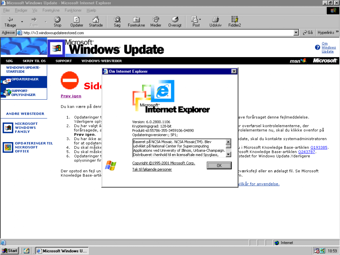
Task: Open the Funktioner menu
Action: coord(73,11)
